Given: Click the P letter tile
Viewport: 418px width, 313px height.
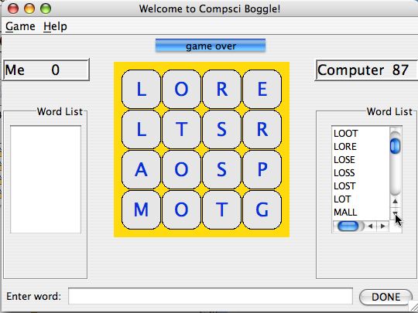Looking at the screenshot, I should pyautogui.click(x=262, y=169).
